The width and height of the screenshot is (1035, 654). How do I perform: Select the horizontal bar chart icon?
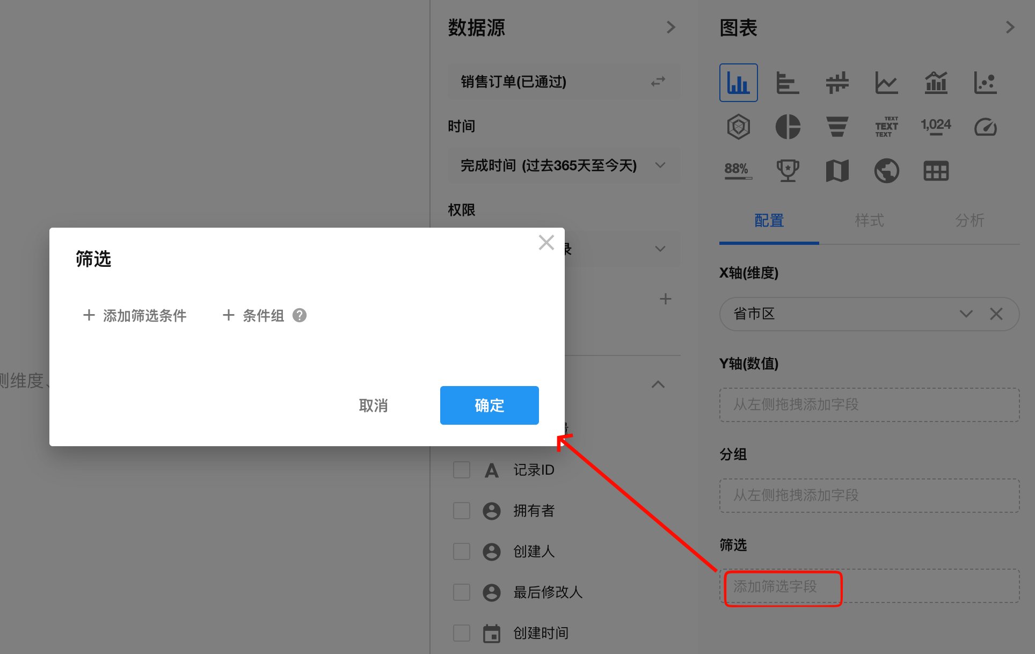788,83
